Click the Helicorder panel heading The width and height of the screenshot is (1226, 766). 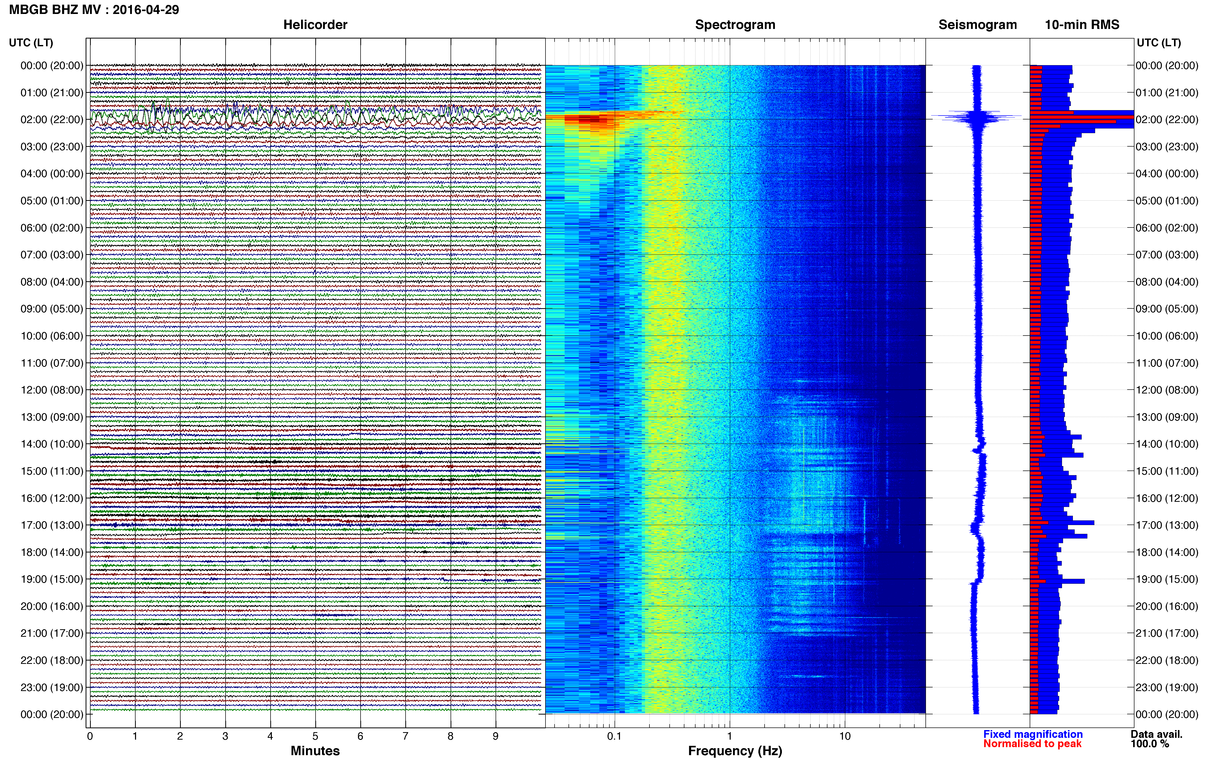(x=315, y=24)
